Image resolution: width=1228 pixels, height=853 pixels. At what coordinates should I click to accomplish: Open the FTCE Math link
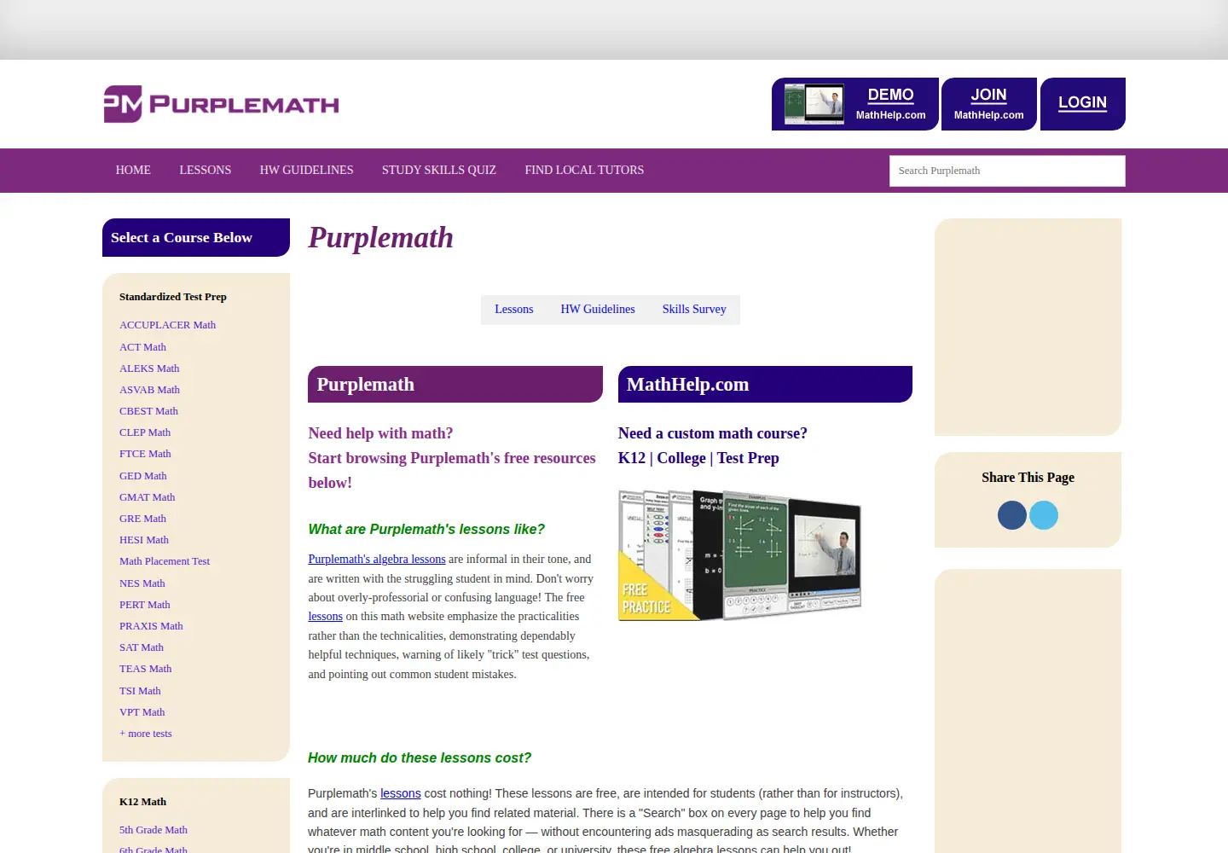pyautogui.click(x=145, y=454)
